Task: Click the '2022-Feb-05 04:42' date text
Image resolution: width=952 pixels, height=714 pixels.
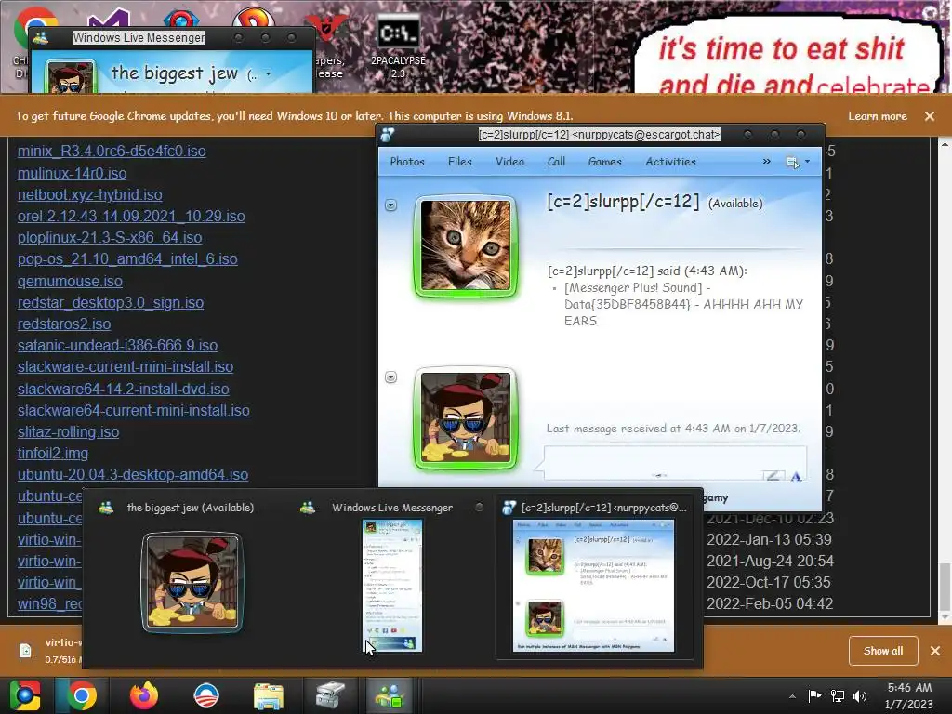Action: coord(770,604)
